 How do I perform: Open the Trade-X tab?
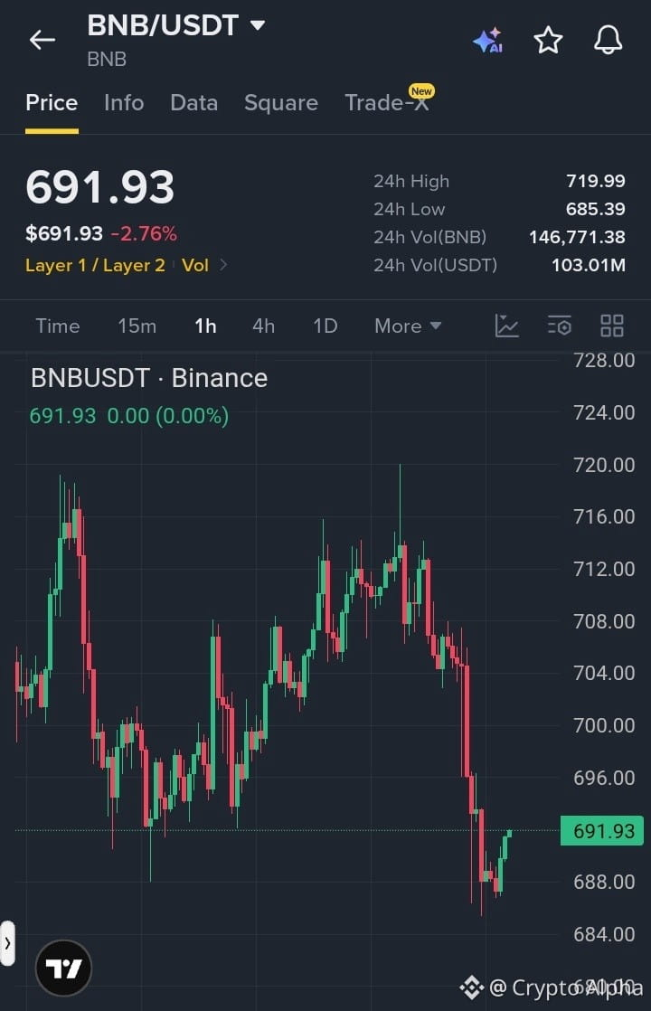[x=387, y=103]
